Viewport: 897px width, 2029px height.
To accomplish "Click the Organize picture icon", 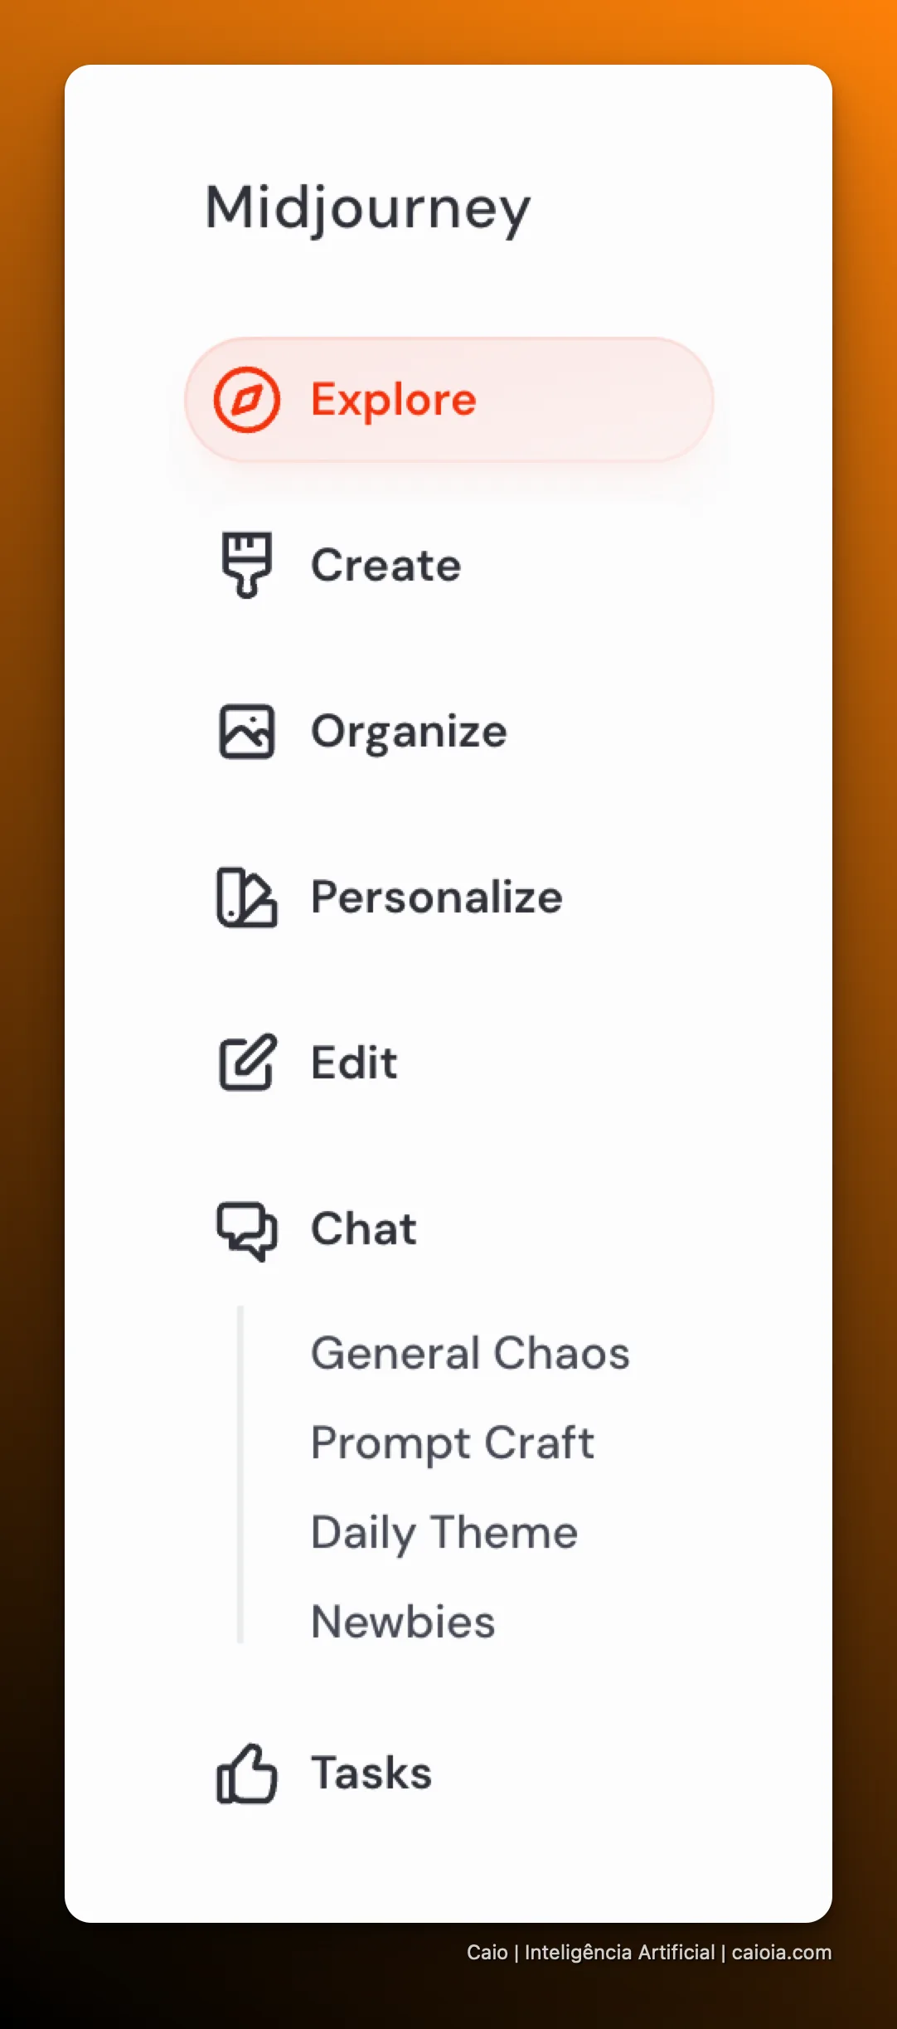I will [247, 732].
